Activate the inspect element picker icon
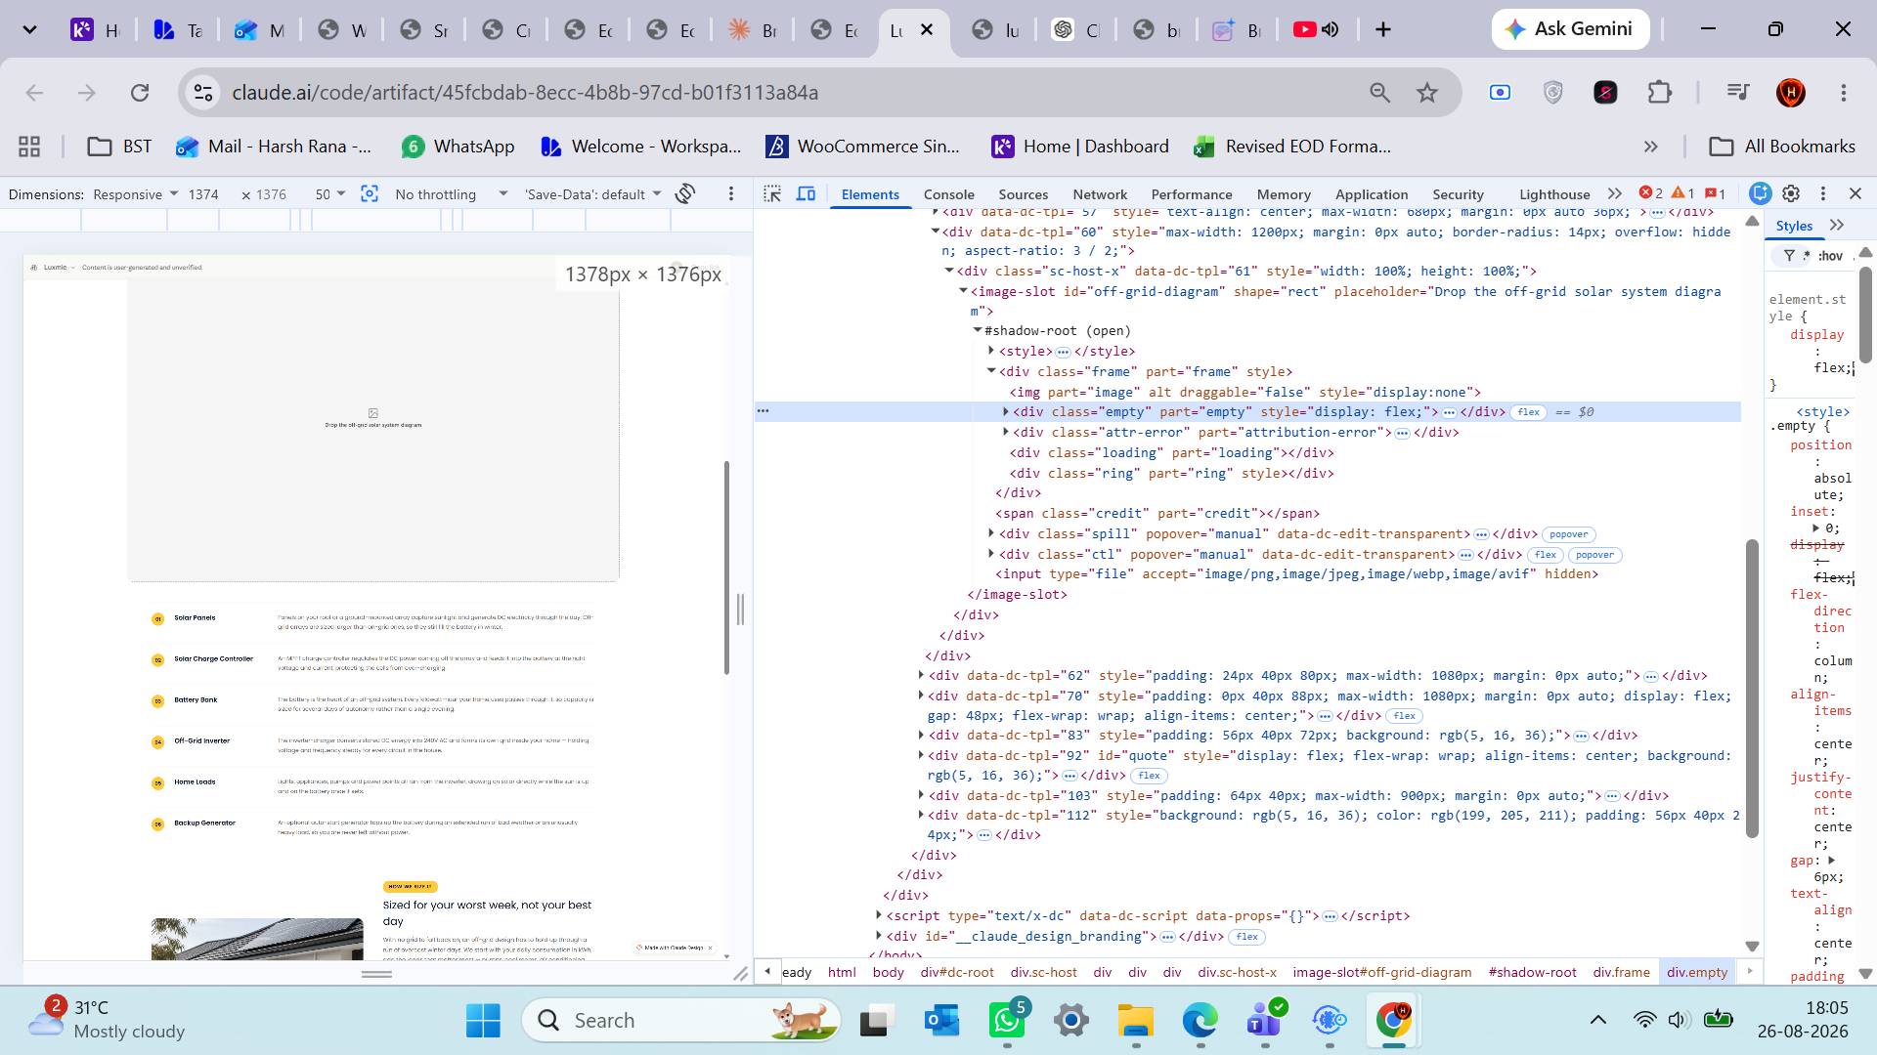Screen dimensions: 1877x1055 (772, 193)
